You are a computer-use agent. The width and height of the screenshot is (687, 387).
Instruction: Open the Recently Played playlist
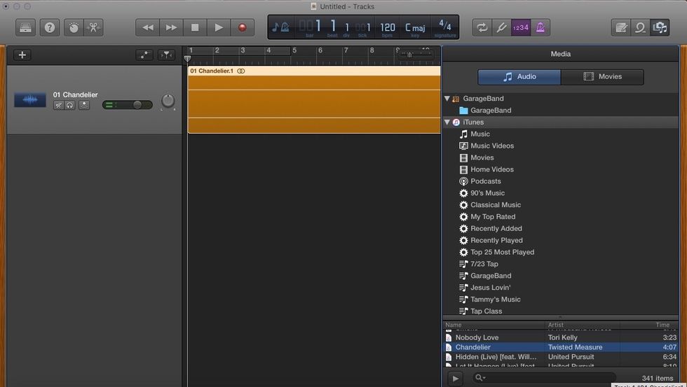click(491, 241)
